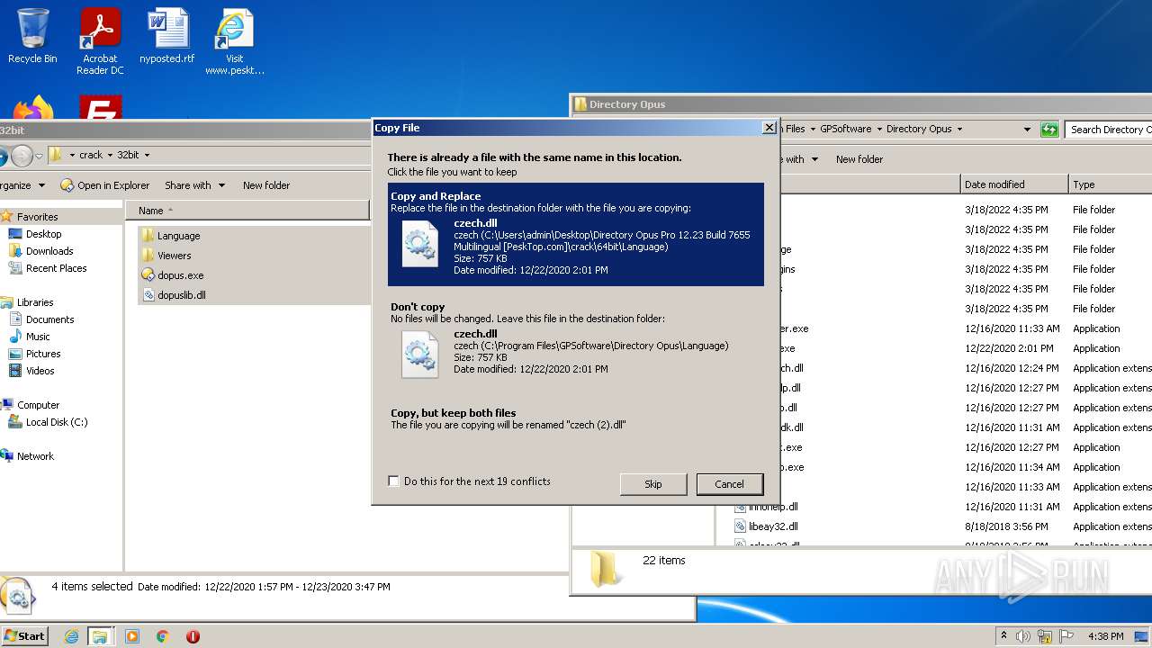Screen dimensions: 1152x648
Task: Click the Back navigation arrow in the 32bit window
Action: [x=3, y=156]
